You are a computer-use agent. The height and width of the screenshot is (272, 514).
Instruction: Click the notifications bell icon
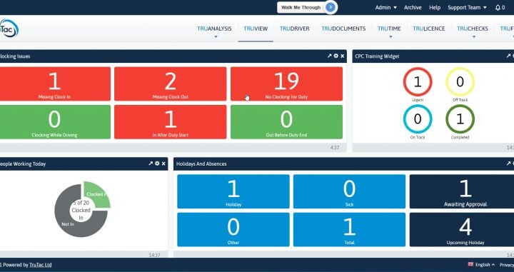[x=498, y=8]
